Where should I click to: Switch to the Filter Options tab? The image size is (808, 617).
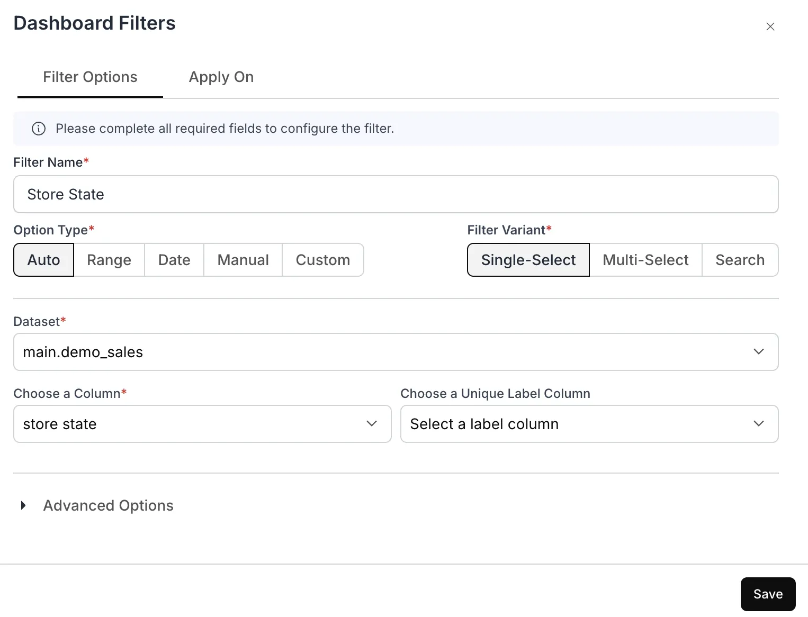[90, 77]
